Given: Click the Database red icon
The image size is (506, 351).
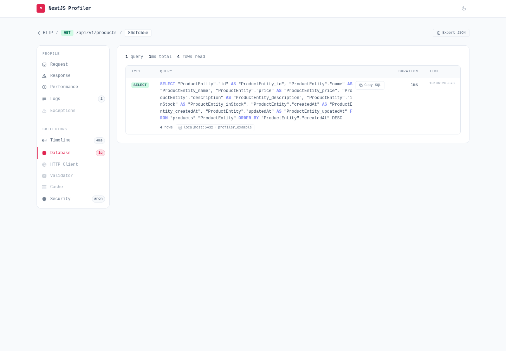Looking at the screenshot, I should click(x=44, y=153).
